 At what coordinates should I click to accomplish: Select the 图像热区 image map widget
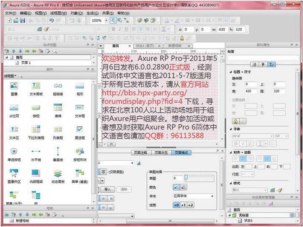pyautogui.click(x=14, y=176)
